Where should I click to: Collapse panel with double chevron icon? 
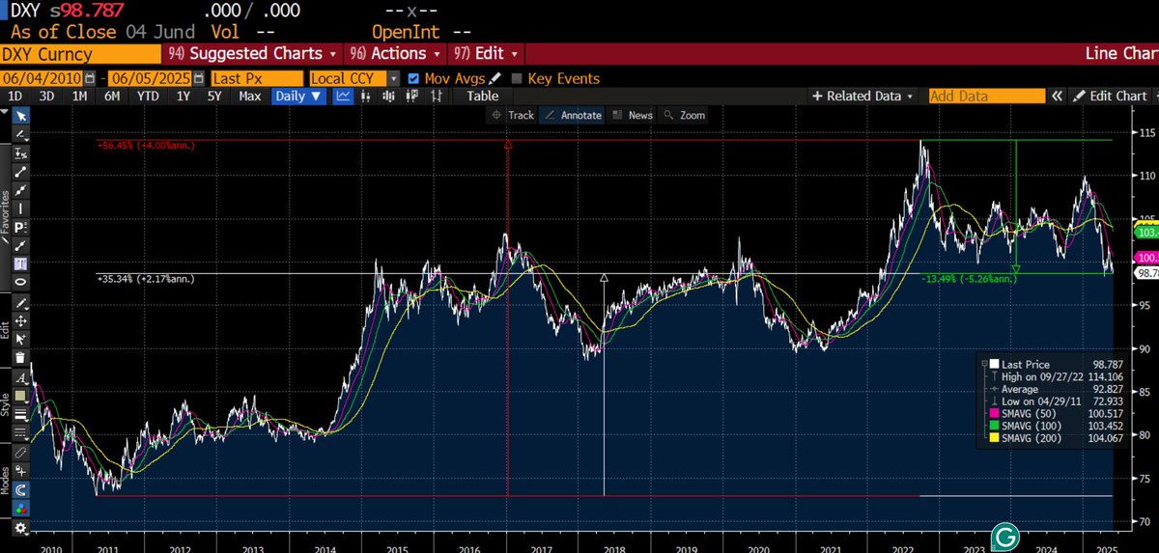[1057, 96]
